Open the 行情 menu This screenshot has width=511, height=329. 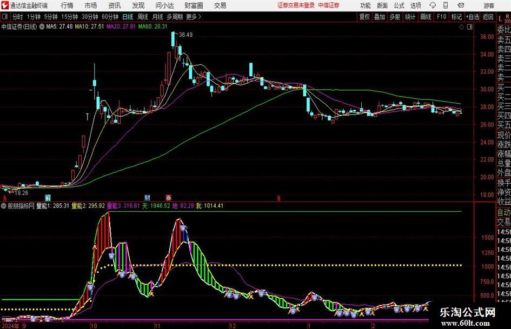(x=67, y=5)
